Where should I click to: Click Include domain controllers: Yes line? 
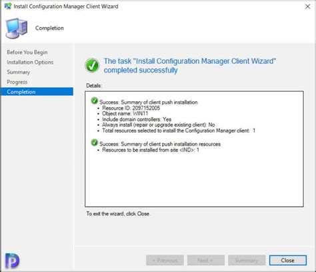pos(137,119)
